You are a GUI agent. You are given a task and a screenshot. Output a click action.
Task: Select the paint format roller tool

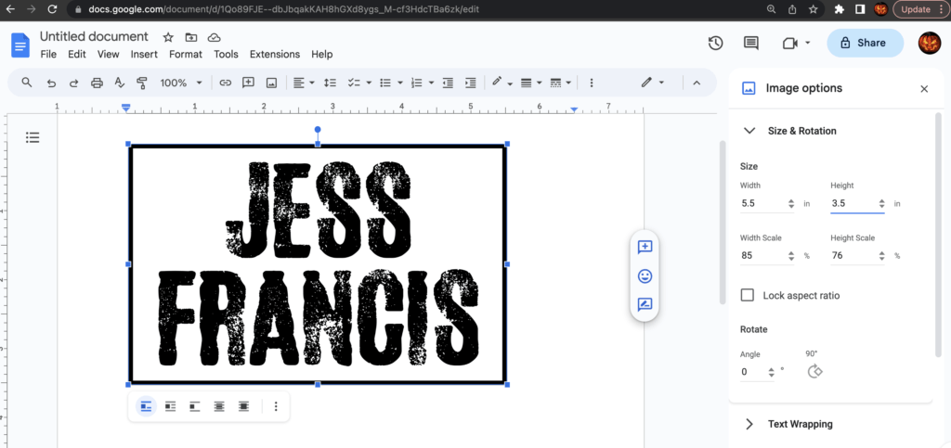pyautogui.click(x=142, y=83)
